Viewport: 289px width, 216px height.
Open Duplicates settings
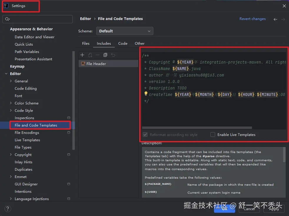pyautogui.click(x=24, y=170)
